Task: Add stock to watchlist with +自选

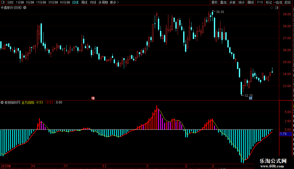Action: [x=278, y=2]
